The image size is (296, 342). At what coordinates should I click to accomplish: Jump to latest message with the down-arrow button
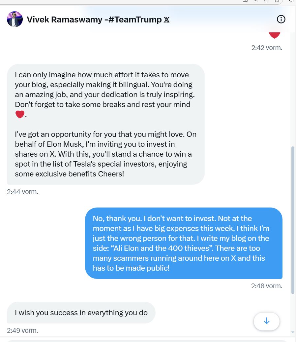point(267,321)
